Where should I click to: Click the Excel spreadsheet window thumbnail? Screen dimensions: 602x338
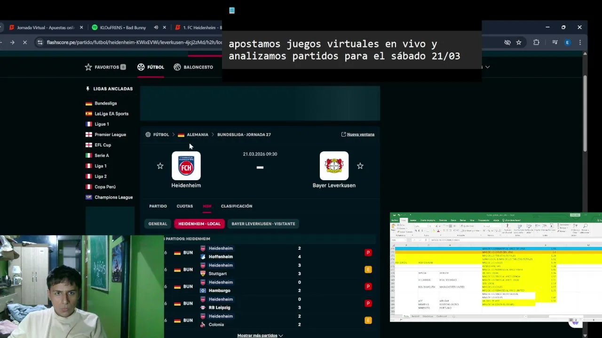496,267
